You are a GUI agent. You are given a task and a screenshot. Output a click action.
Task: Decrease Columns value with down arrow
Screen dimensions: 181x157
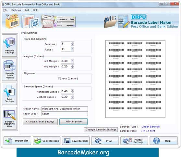pos(72,45)
